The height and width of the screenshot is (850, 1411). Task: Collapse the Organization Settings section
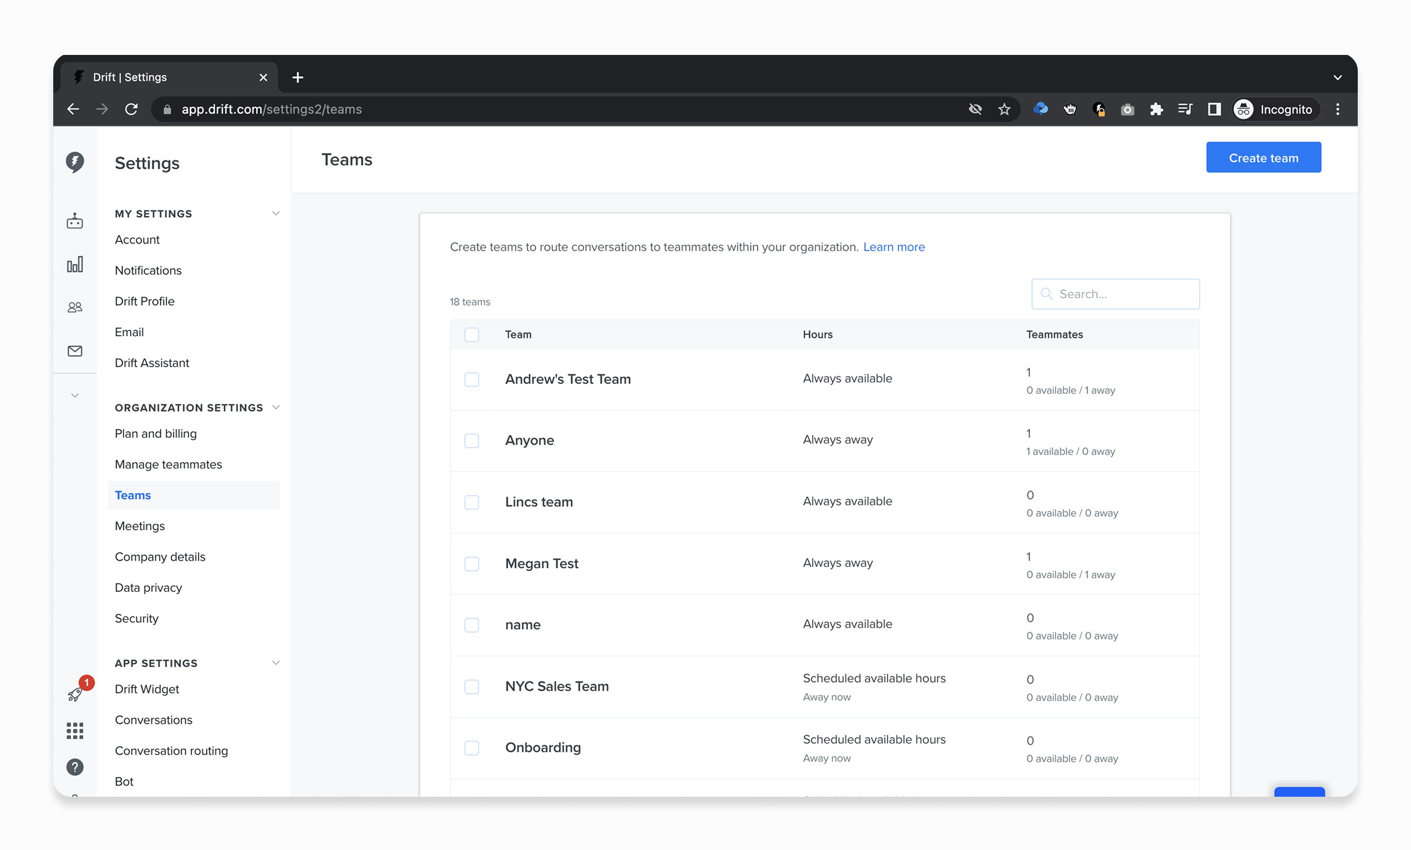pyautogui.click(x=275, y=407)
